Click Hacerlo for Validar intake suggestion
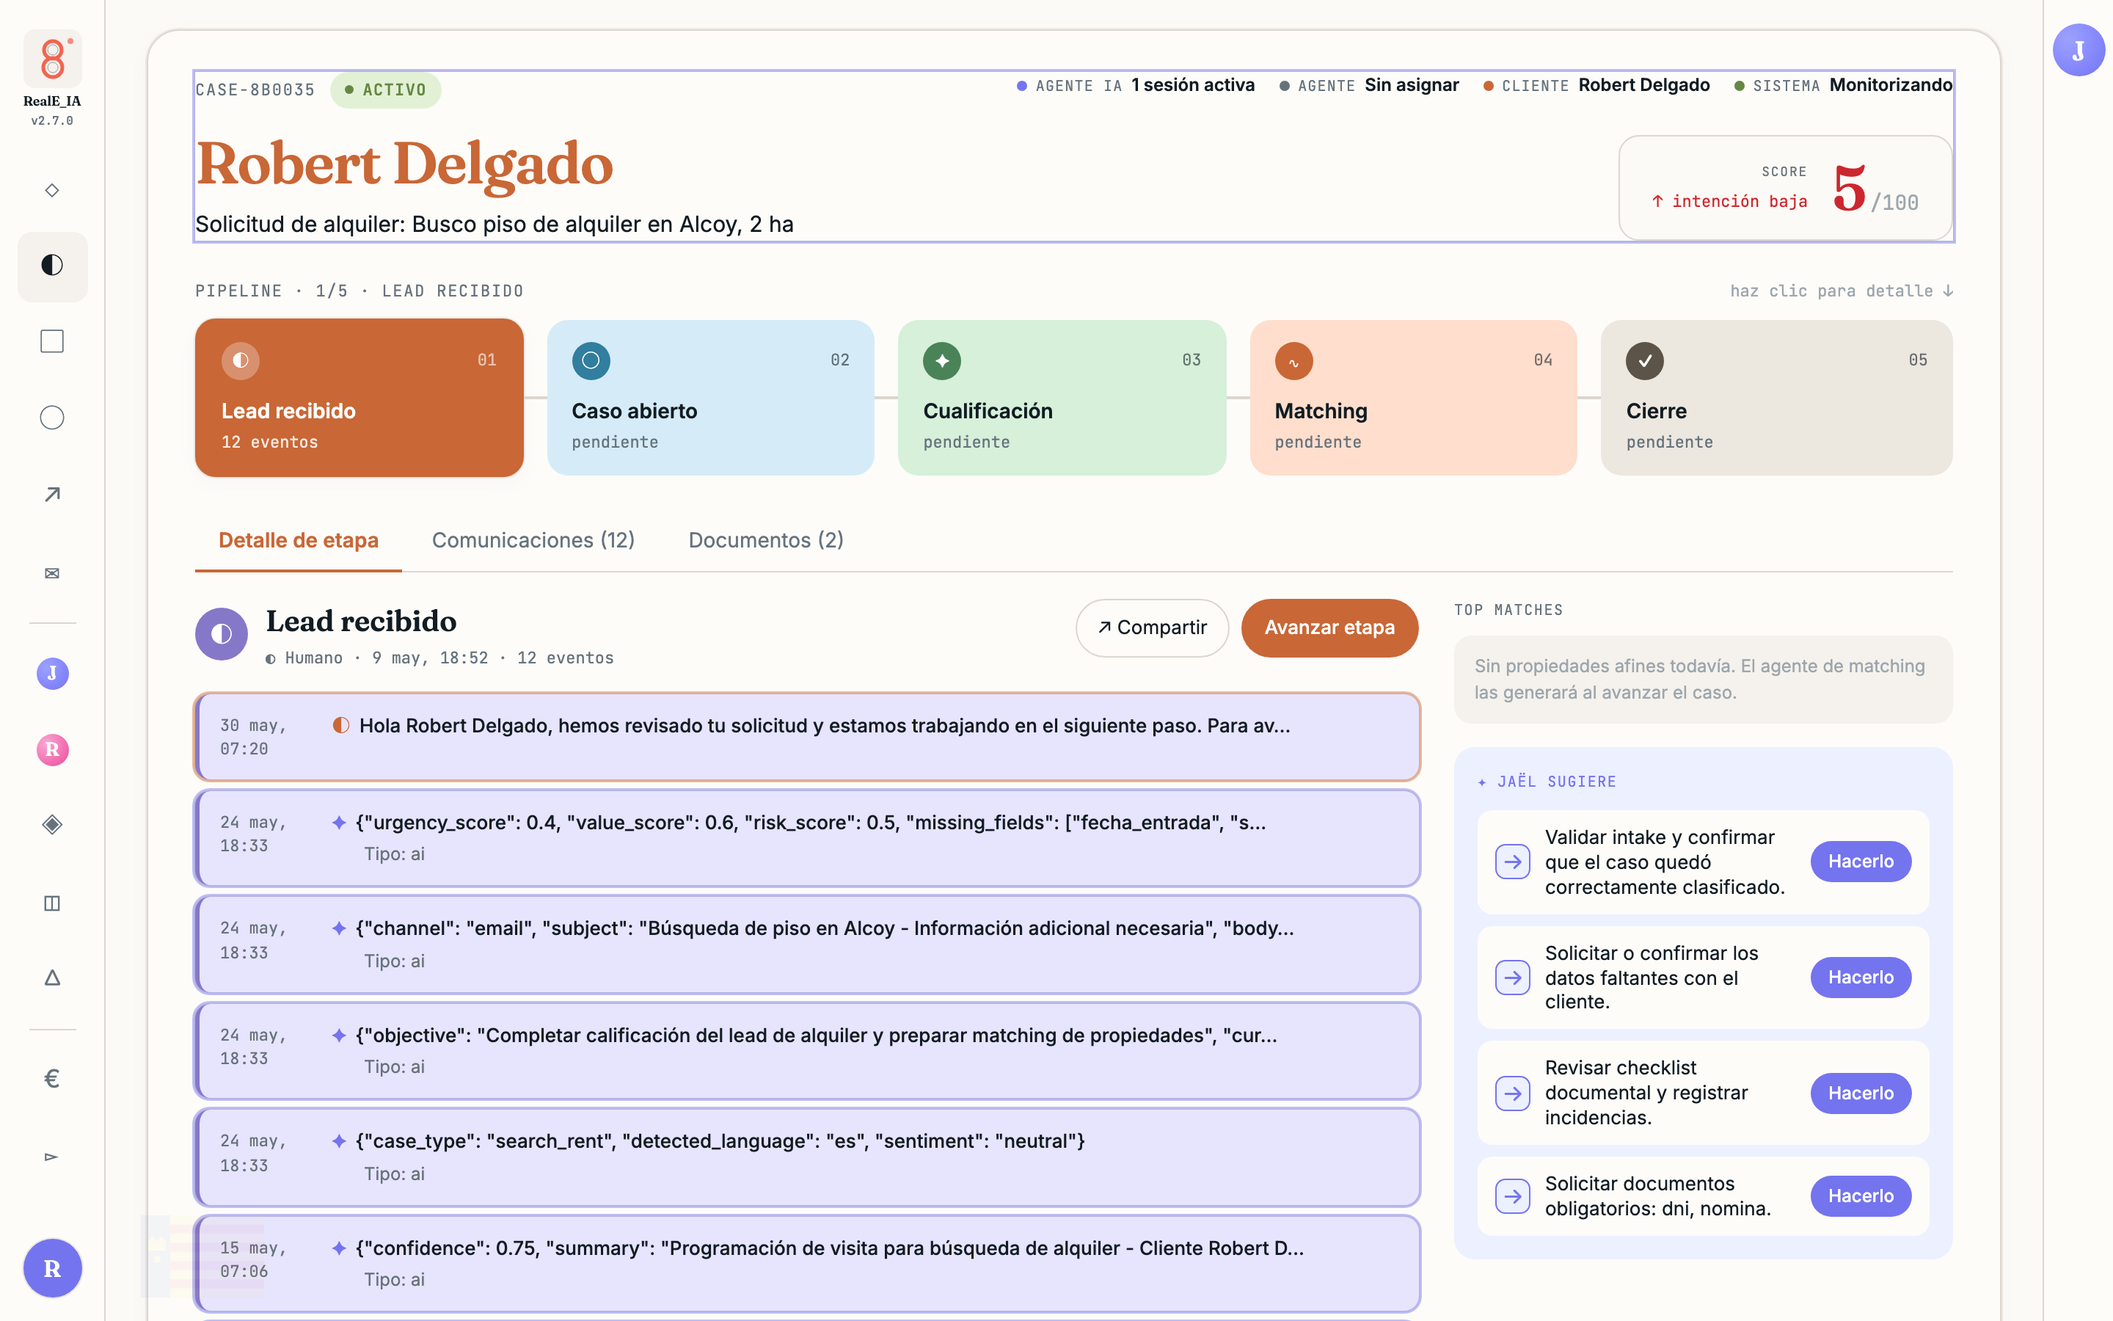This screenshot has width=2113, height=1321. click(1860, 862)
